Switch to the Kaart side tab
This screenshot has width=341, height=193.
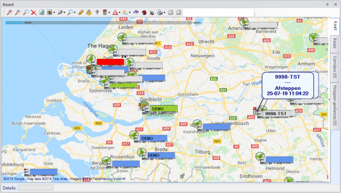pyautogui.click(x=335, y=26)
